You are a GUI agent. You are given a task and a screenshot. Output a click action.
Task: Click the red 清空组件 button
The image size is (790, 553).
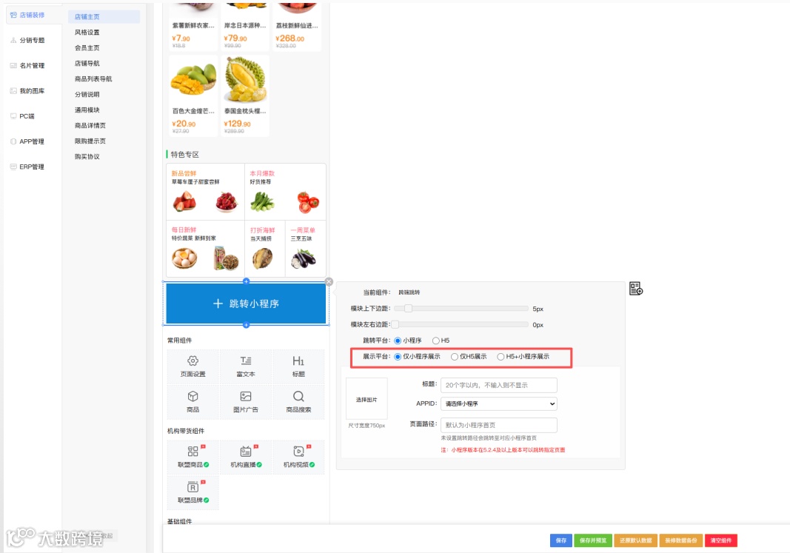(720, 540)
